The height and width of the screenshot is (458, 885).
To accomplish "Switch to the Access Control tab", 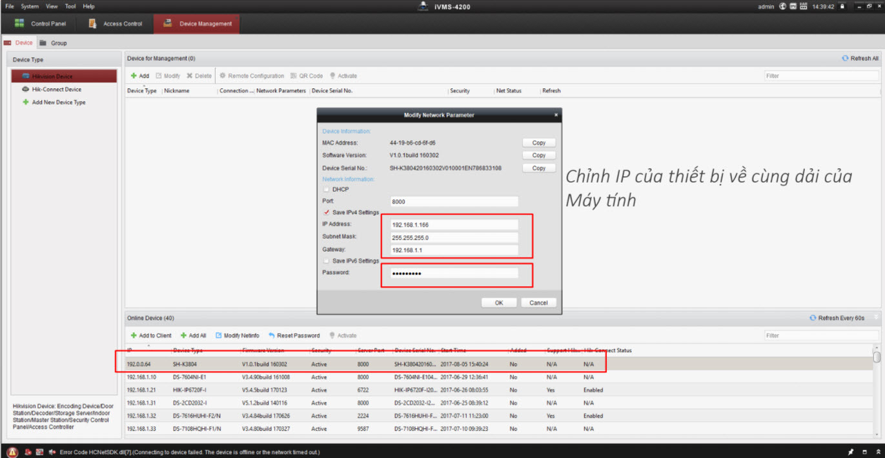I will 116,24.
